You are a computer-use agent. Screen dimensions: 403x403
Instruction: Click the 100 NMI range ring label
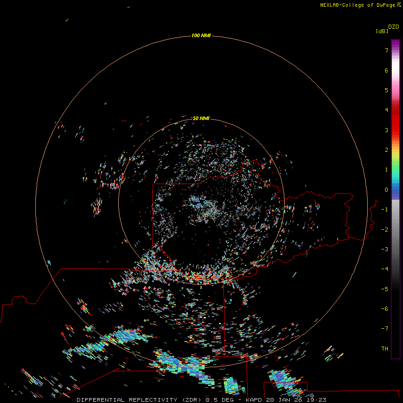(201, 35)
